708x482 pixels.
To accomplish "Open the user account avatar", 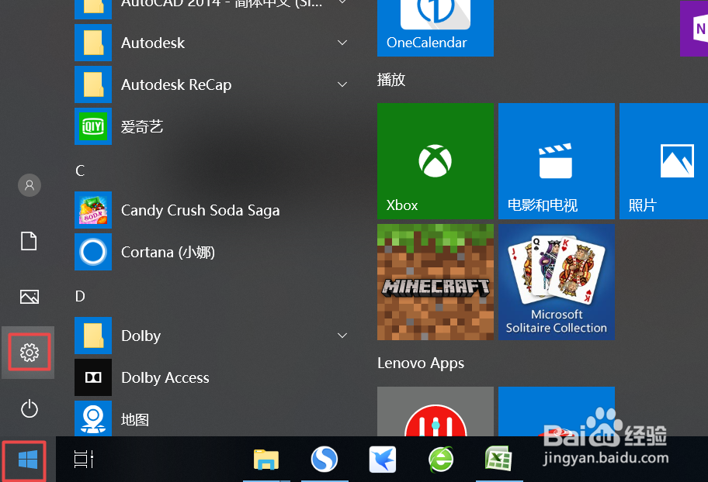I will pyautogui.click(x=29, y=185).
